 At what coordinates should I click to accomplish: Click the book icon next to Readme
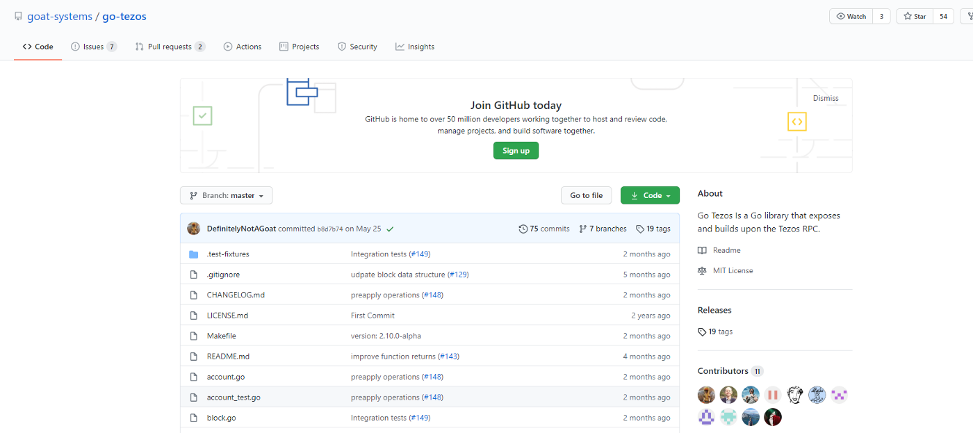[x=703, y=250]
